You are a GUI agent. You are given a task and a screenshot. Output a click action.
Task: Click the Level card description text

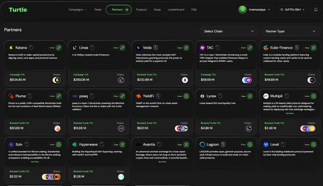click(288, 153)
